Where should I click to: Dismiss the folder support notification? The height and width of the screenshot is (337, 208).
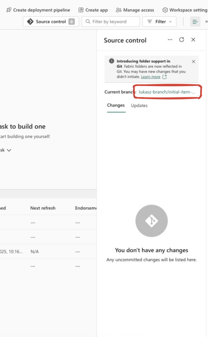[194, 62]
